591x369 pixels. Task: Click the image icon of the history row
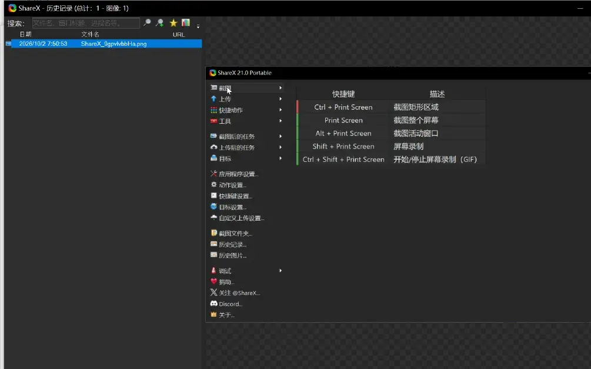[8, 43]
